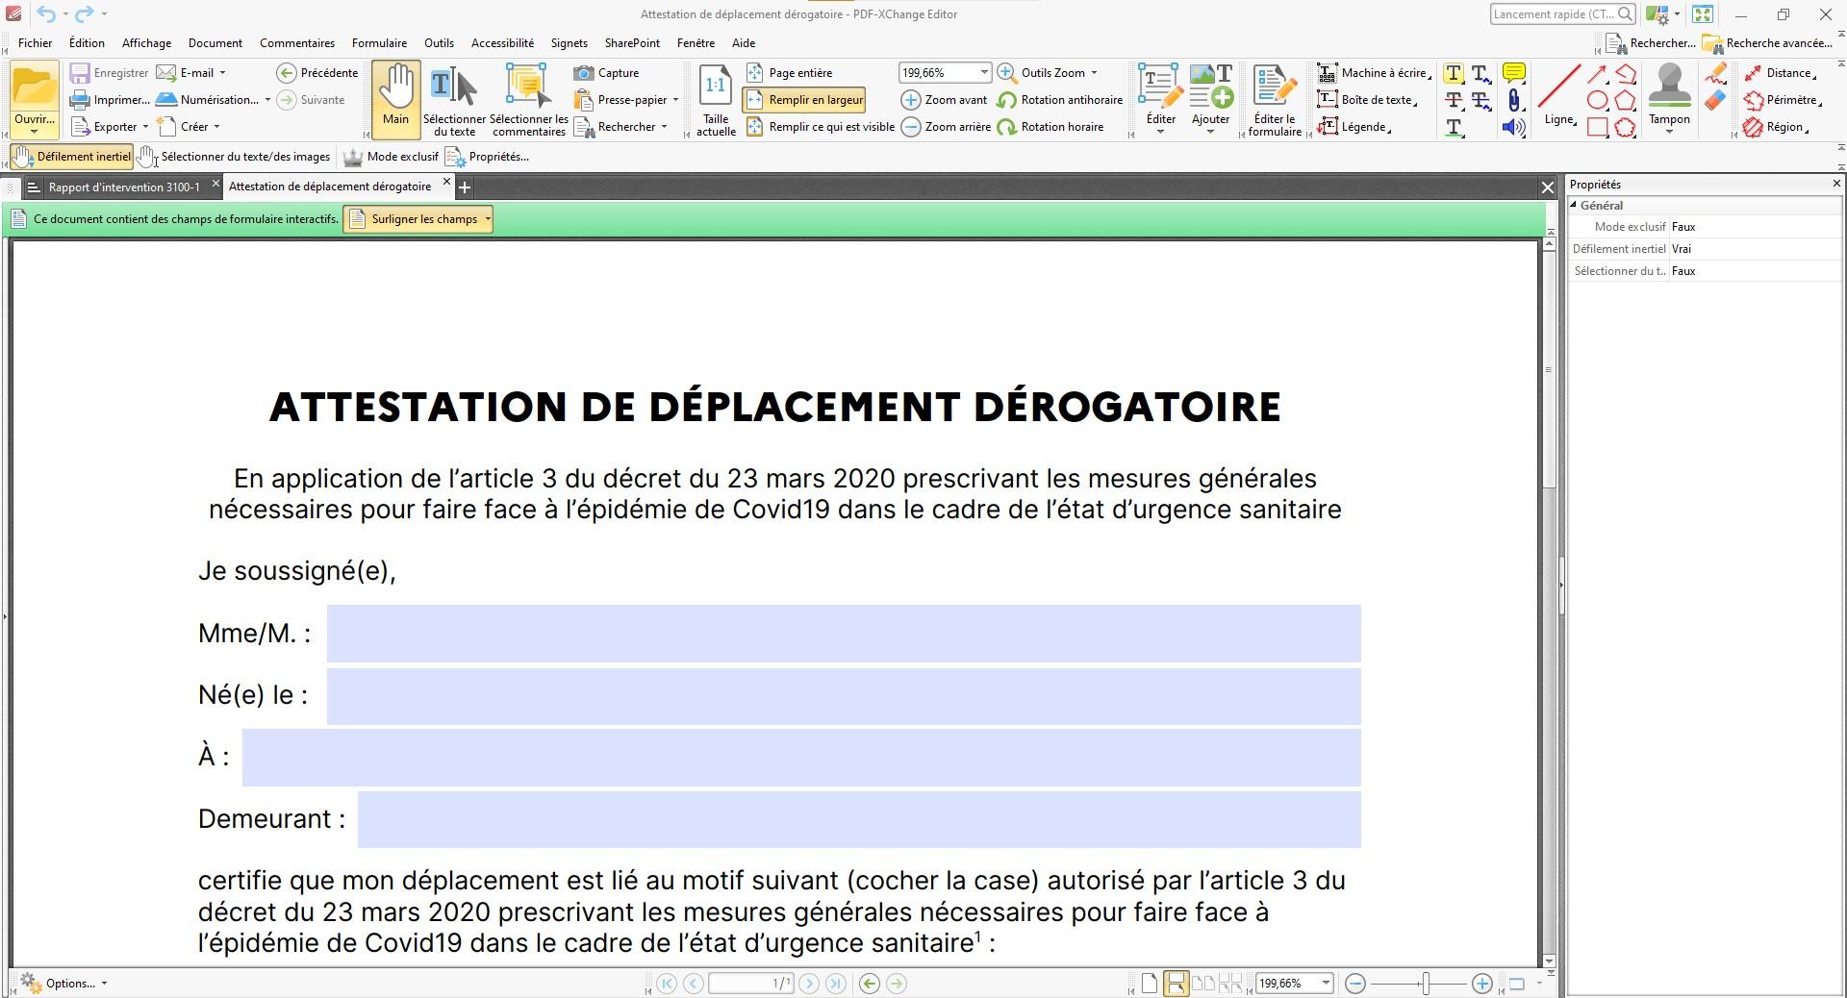Click in the Lancement rapide search box
The height and width of the screenshot is (998, 1847).
(1563, 14)
